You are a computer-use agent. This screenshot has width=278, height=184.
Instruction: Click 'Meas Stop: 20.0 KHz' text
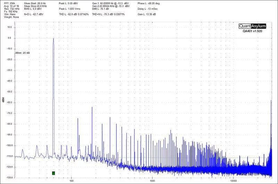tap(35, 6)
